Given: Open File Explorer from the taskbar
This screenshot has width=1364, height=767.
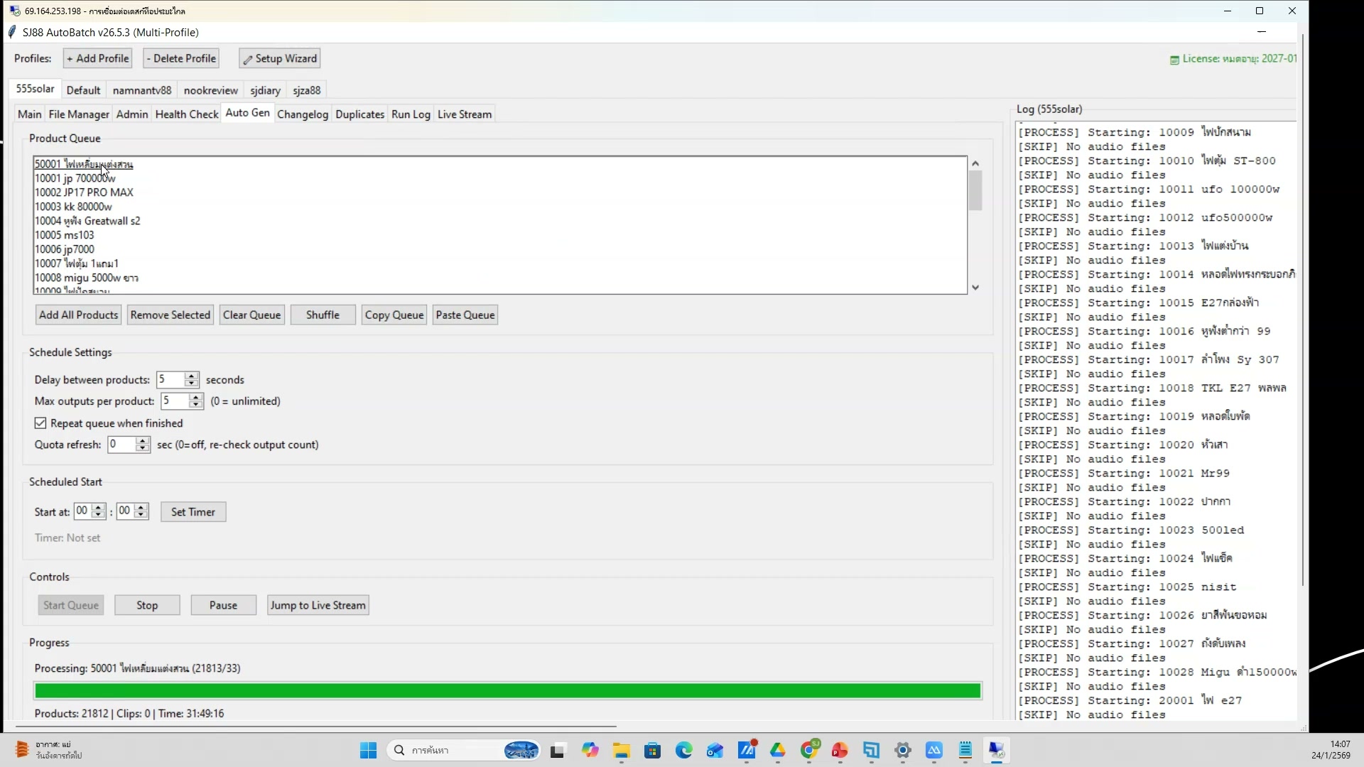Looking at the screenshot, I should tap(621, 750).
